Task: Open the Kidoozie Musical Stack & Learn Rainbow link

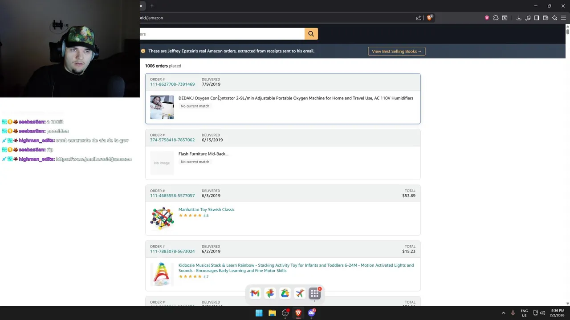Action: click(296, 268)
